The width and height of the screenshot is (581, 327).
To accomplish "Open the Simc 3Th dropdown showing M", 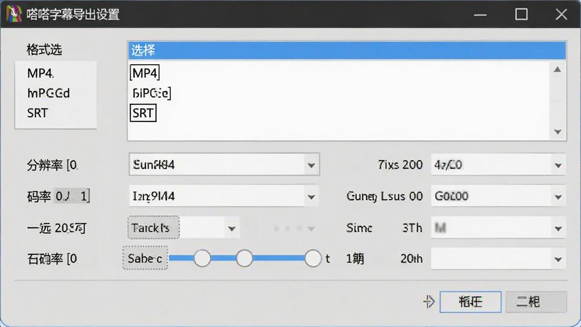I will [x=498, y=228].
